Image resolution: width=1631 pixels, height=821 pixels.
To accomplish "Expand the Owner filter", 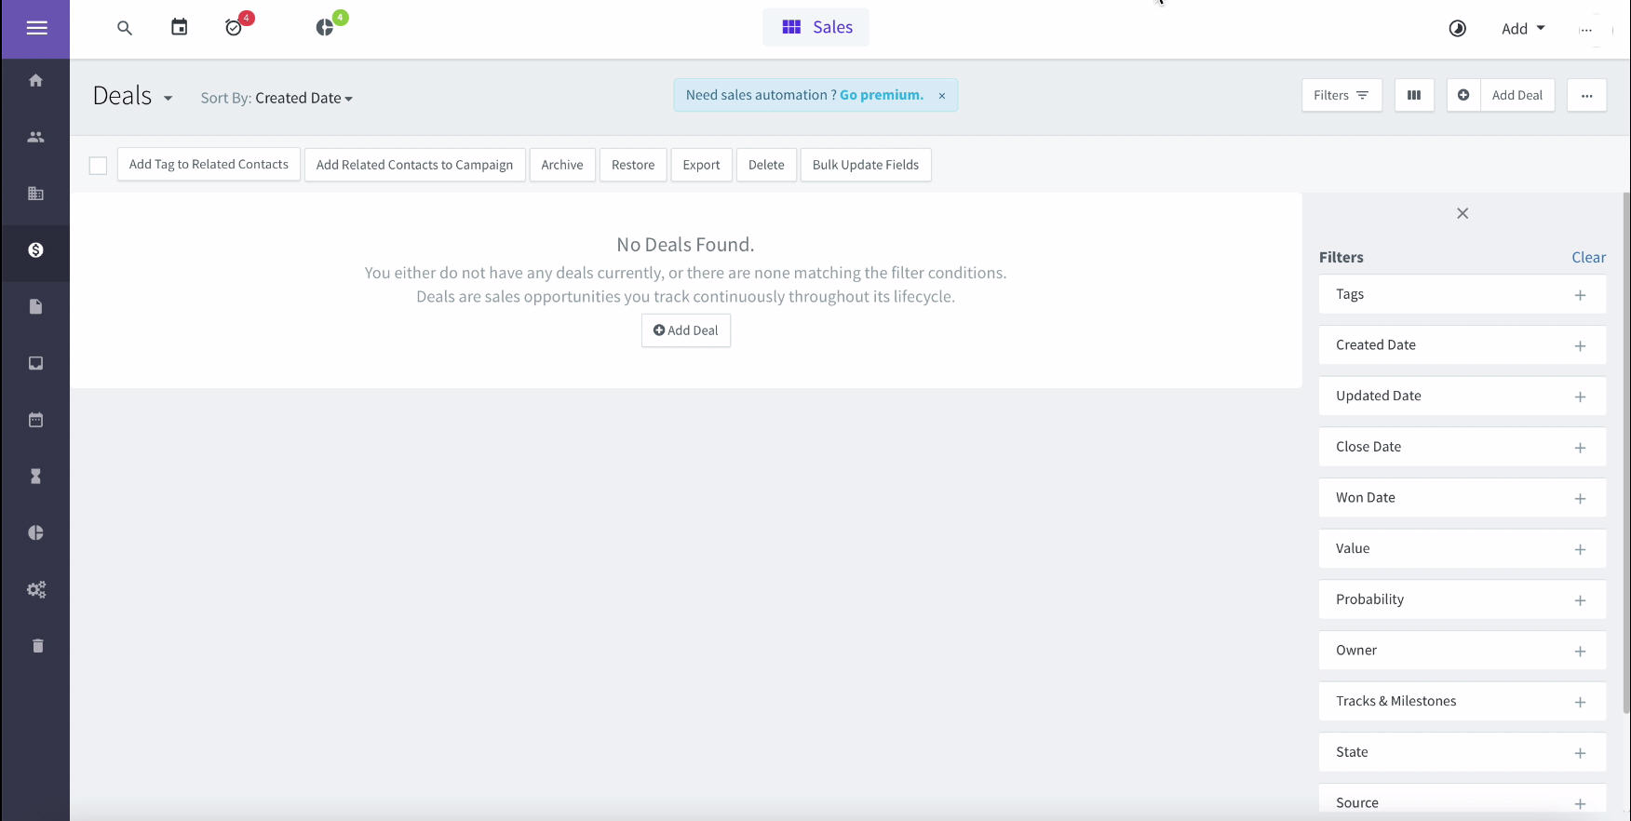I will coord(1463,651).
